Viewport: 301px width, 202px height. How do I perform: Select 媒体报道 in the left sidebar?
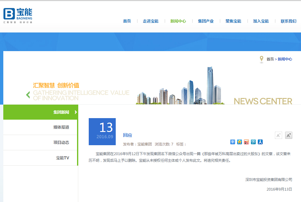click(x=61, y=127)
